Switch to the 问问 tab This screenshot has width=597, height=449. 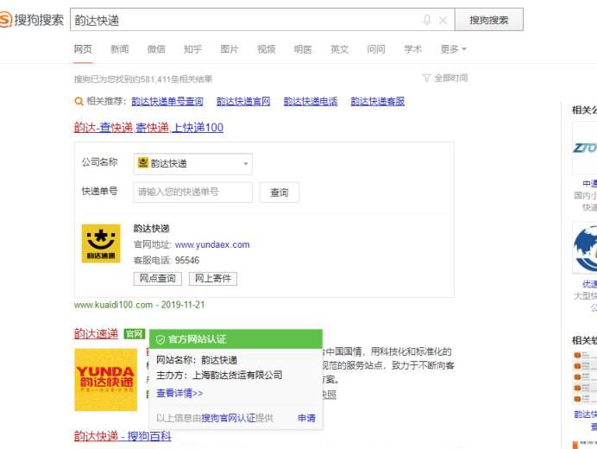376,49
